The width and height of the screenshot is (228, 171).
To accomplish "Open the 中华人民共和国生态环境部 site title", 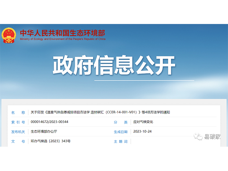I will point(62,33).
